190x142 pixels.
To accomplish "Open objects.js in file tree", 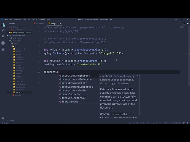I will pos(19,71).
